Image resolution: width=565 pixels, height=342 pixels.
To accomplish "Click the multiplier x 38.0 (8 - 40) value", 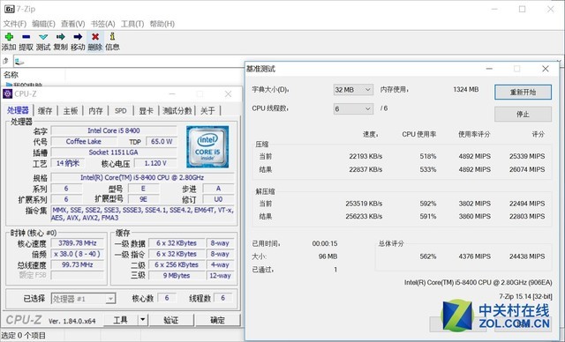I will pos(78,254).
